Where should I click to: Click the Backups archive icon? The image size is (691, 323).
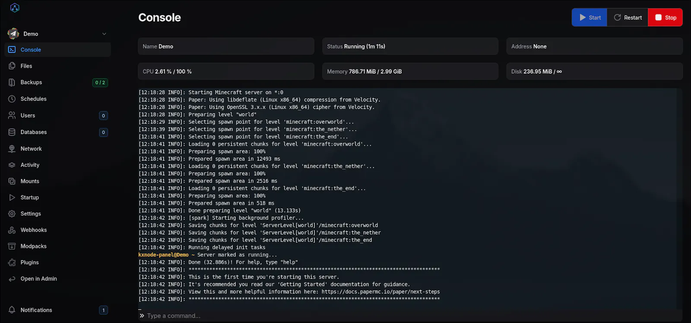(12, 82)
